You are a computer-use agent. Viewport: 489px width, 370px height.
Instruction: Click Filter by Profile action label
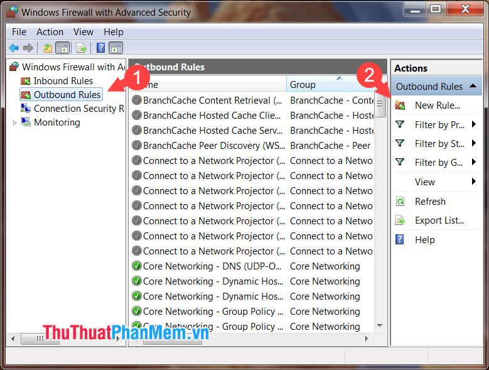[x=439, y=125]
